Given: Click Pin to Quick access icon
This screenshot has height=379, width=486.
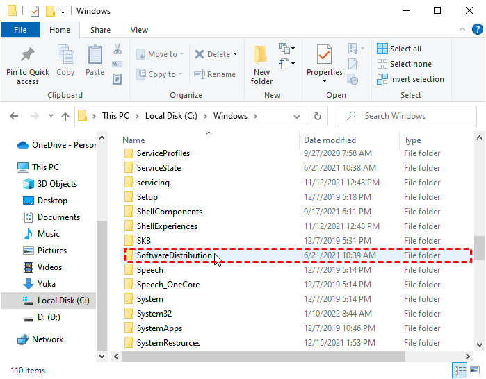Looking at the screenshot, I should click(x=28, y=54).
